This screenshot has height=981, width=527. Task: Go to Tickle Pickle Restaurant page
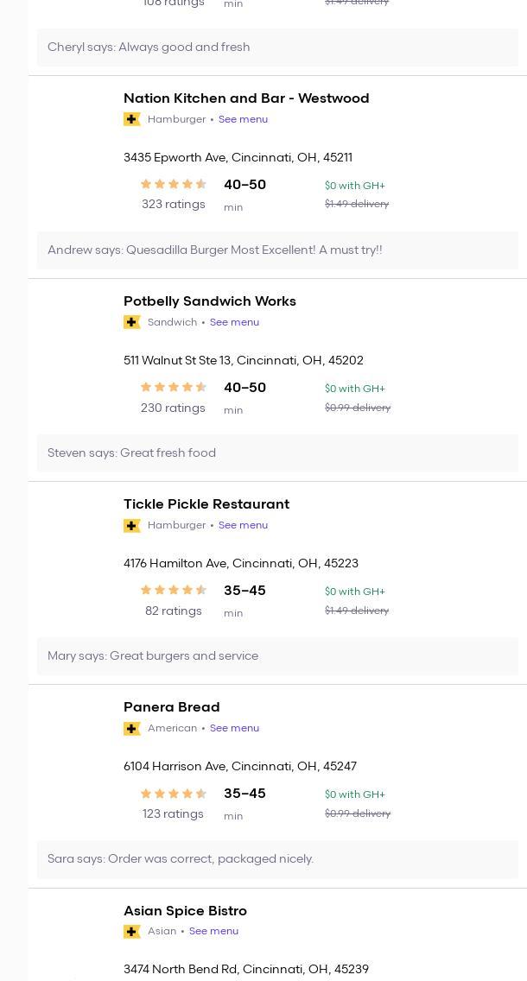(x=206, y=504)
